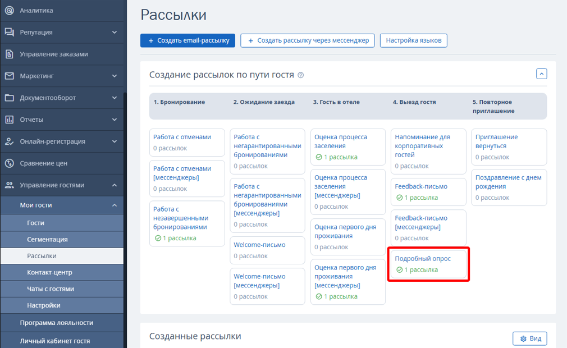Click the Аналитика sidebar icon
The image size is (567, 348).
(9, 10)
